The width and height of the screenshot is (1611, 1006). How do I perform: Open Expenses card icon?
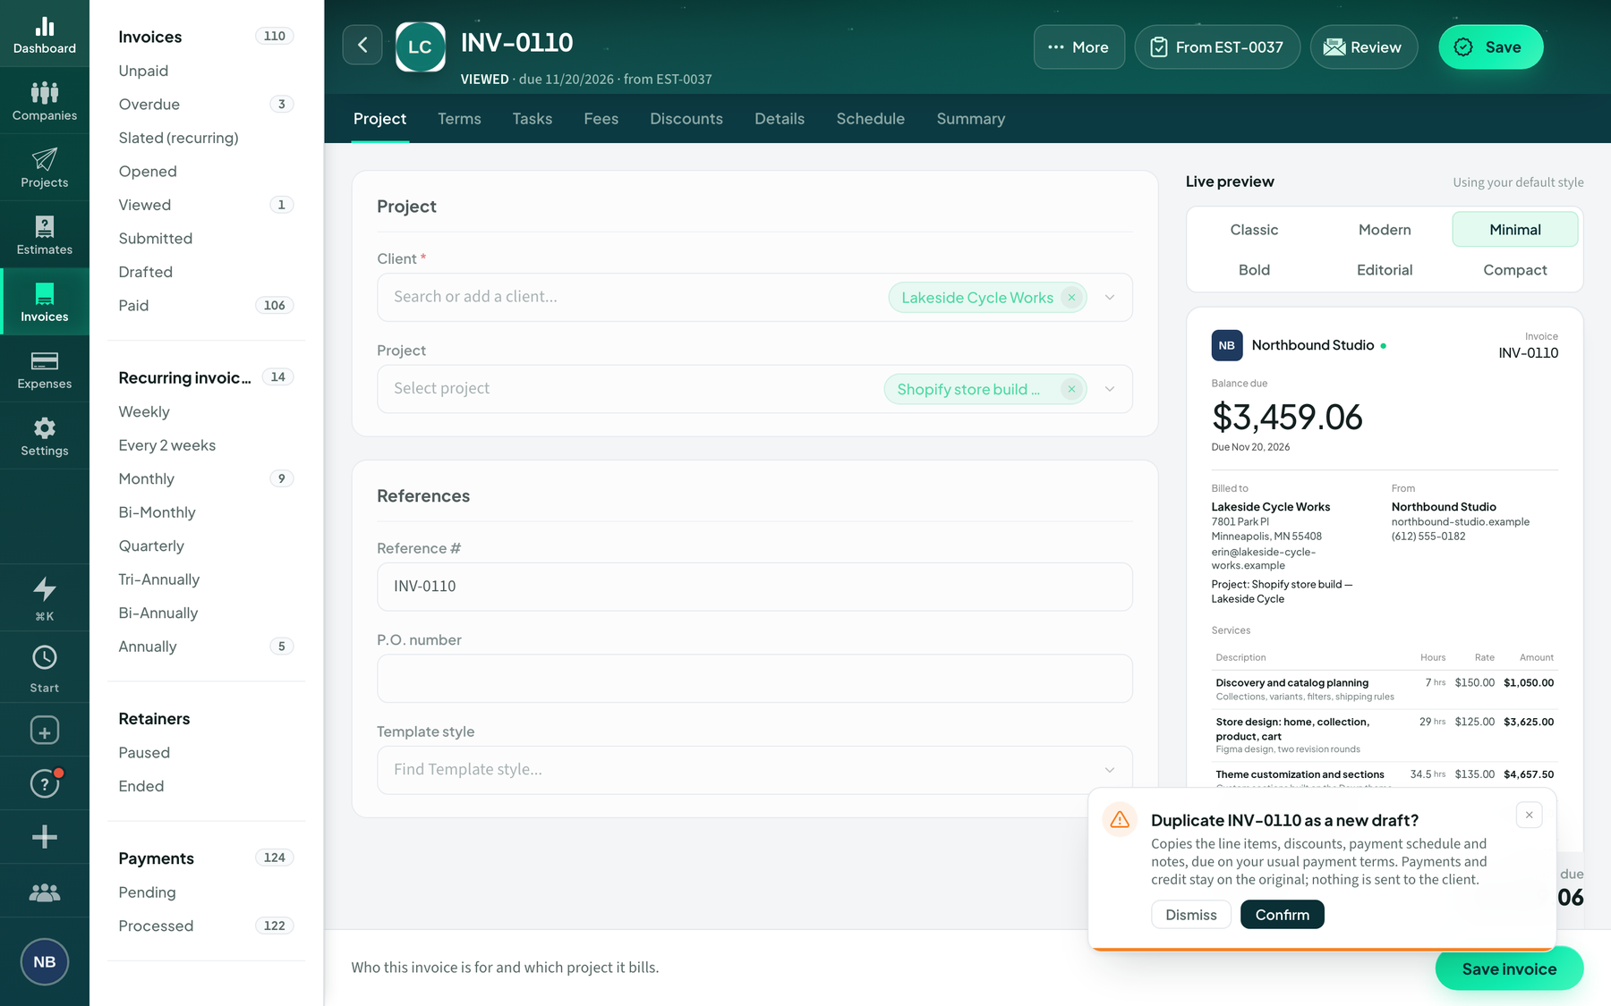coord(45,369)
